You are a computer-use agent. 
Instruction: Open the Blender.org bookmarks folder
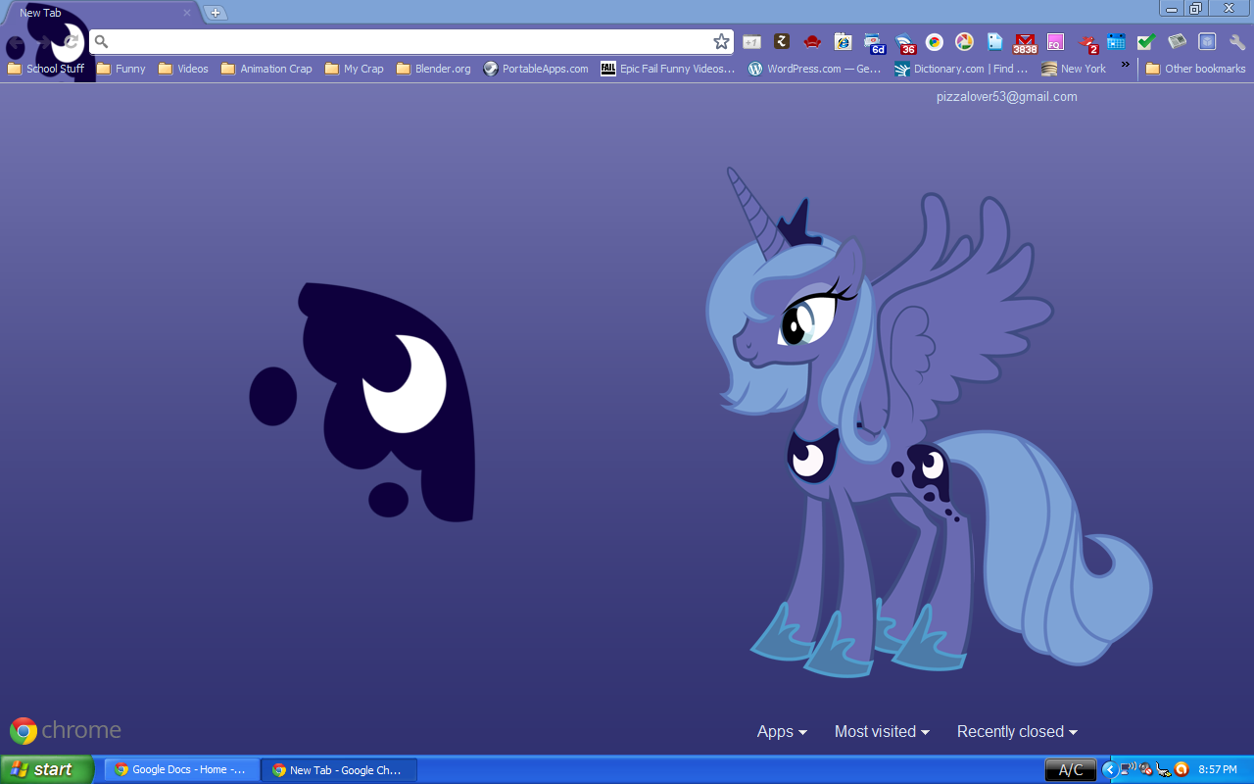433,69
